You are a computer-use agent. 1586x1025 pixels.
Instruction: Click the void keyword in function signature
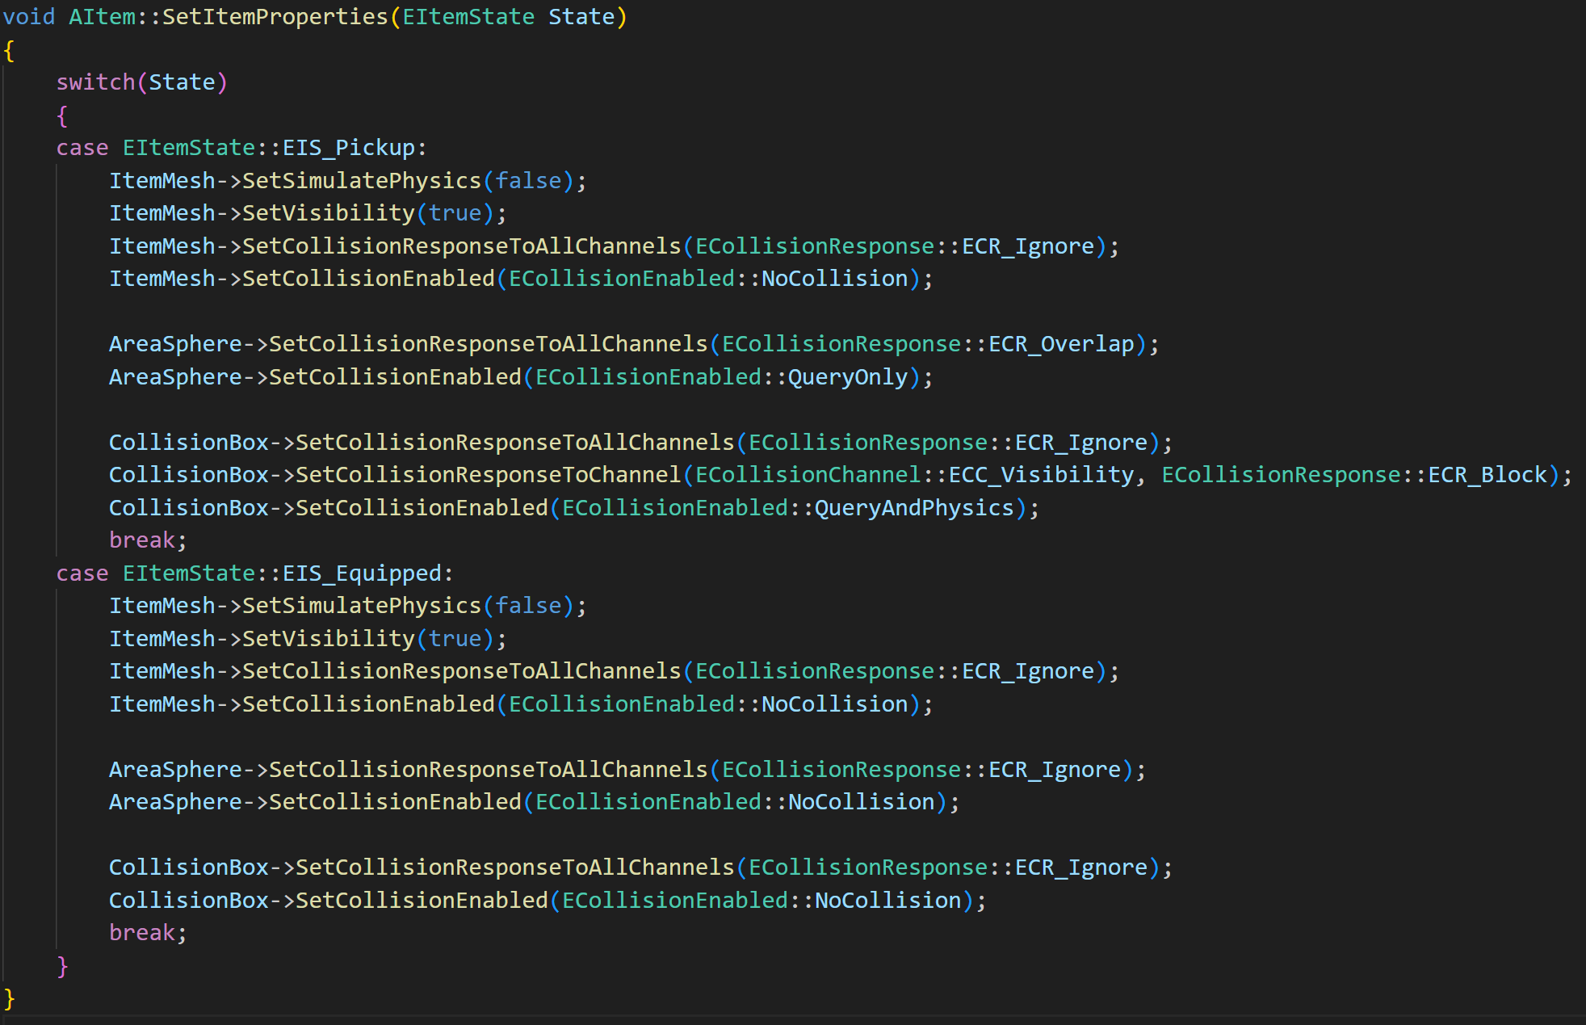point(29,17)
